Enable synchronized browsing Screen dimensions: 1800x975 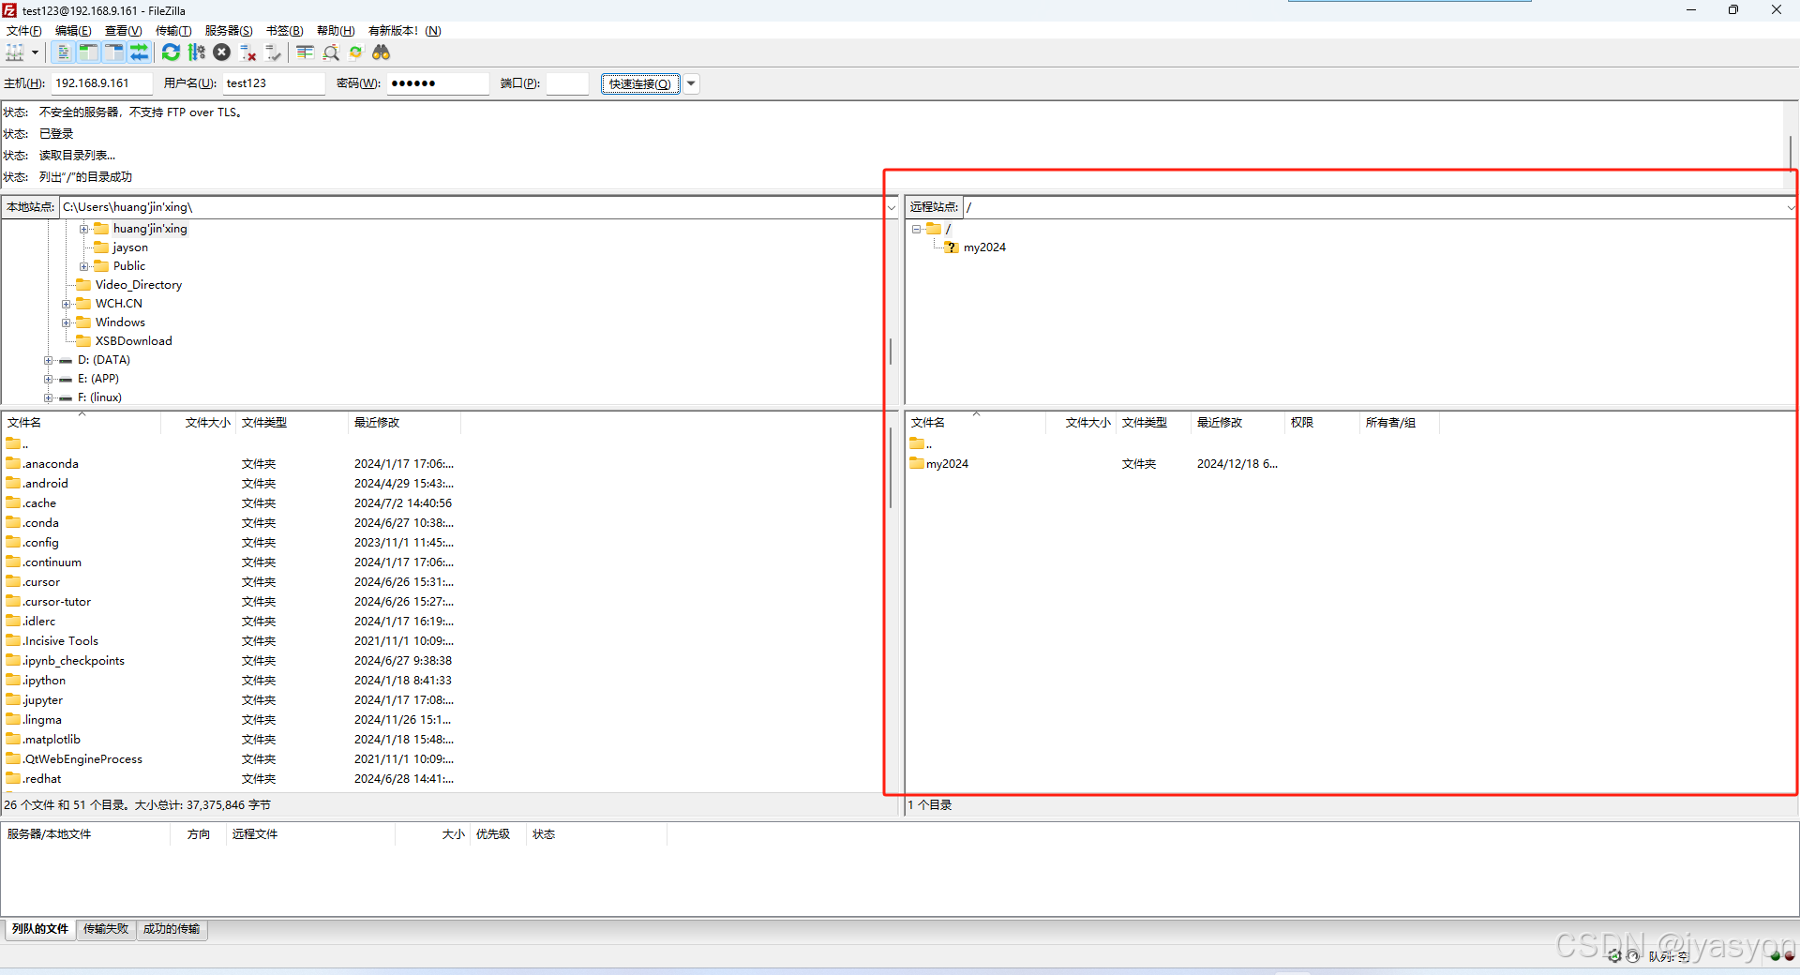[x=355, y=52]
